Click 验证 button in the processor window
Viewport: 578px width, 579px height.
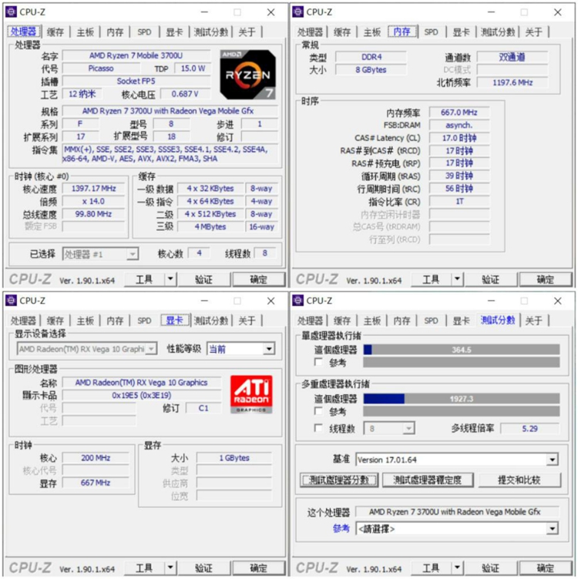tap(204, 279)
